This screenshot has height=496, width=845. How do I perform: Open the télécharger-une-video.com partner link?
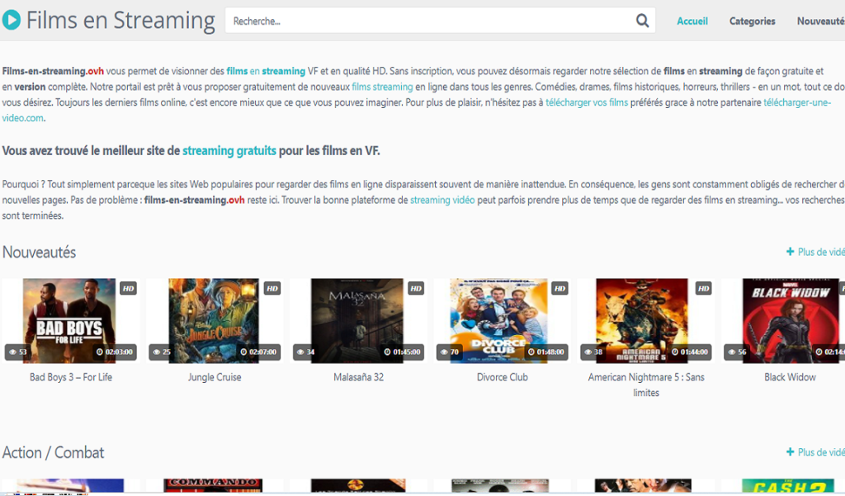click(x=797, y=102)
